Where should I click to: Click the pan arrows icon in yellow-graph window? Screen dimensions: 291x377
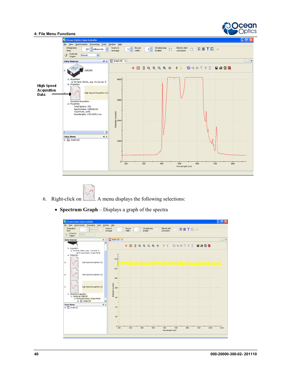(158, 246)
